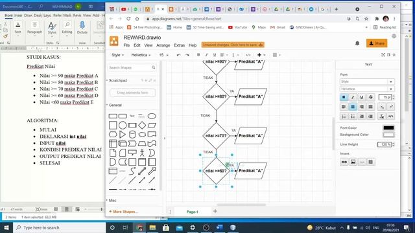This screenshot has width=415, height=233.
Task: Click More Shapes at bottom of sidebar
Action: (x=123, y=212)
